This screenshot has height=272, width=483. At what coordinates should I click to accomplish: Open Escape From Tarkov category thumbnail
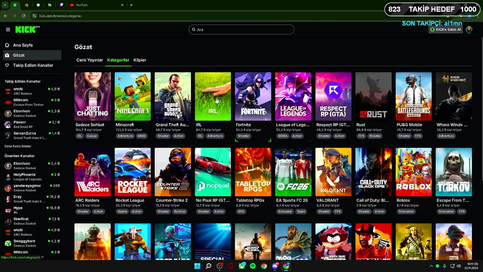click(454, 172)
